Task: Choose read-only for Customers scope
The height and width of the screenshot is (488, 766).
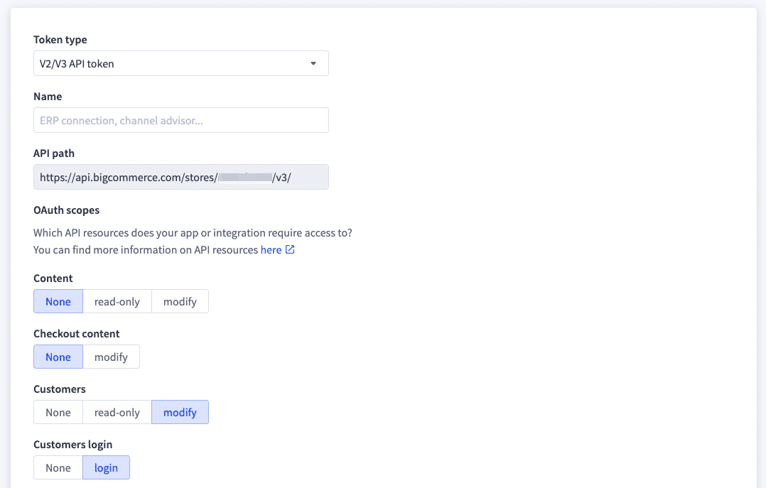Action: (x=117, y=412)
